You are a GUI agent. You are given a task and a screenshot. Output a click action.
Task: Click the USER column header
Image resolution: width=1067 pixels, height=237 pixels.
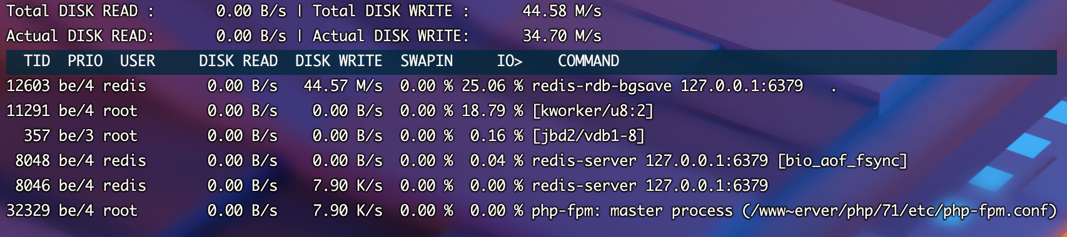pos(138,61)
